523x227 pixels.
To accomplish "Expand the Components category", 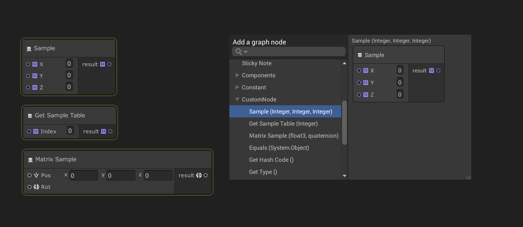I will click(x=237, y=75).
